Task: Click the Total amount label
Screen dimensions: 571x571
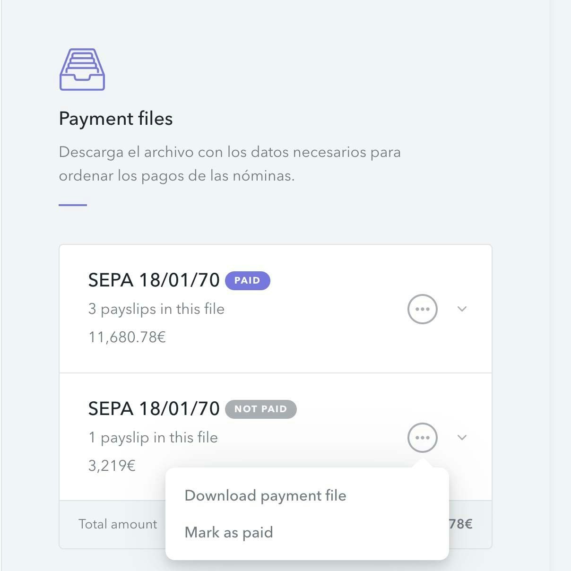Action: [118, 524]
